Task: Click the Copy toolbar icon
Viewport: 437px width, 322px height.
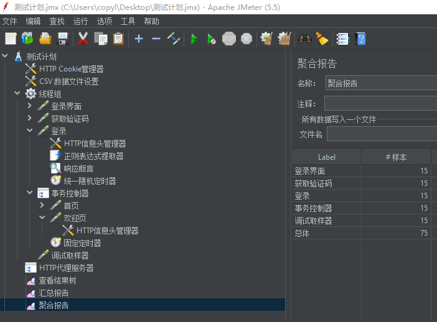Action: (x=101, y=39)
